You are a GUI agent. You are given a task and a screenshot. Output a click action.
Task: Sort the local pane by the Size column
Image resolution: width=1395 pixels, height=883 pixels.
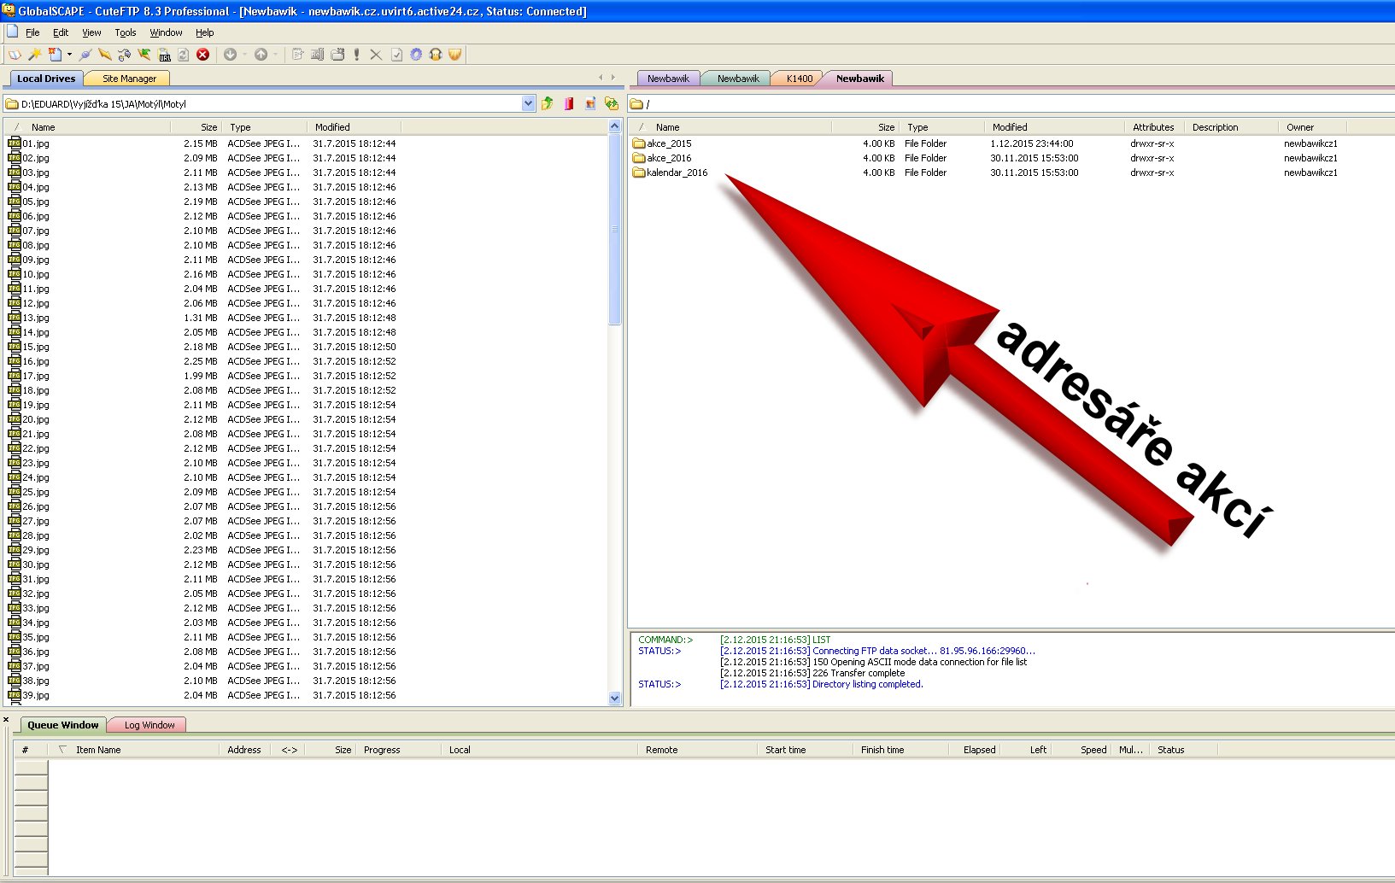196,127
